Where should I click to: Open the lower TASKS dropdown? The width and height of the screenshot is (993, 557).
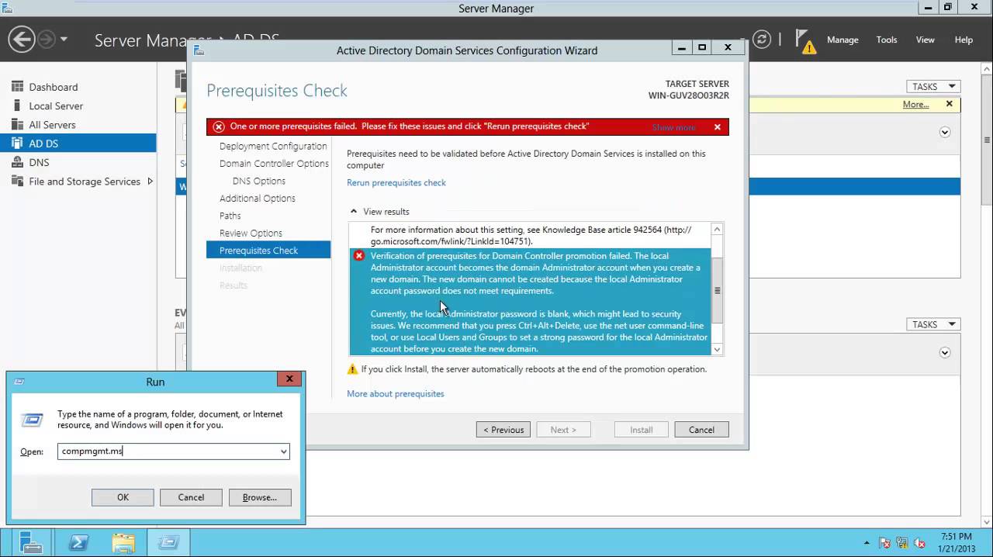coord(933,324)
